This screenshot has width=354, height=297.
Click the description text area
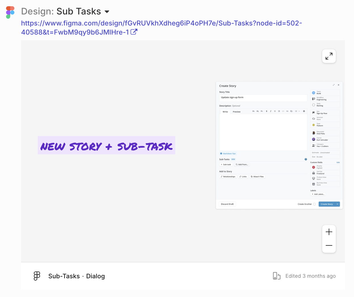(263, 132)
